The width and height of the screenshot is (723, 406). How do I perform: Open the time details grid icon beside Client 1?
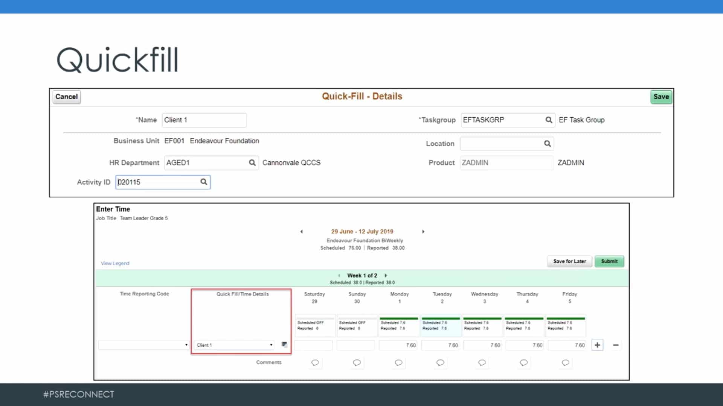pyautogui.click(x=285, y=344)
